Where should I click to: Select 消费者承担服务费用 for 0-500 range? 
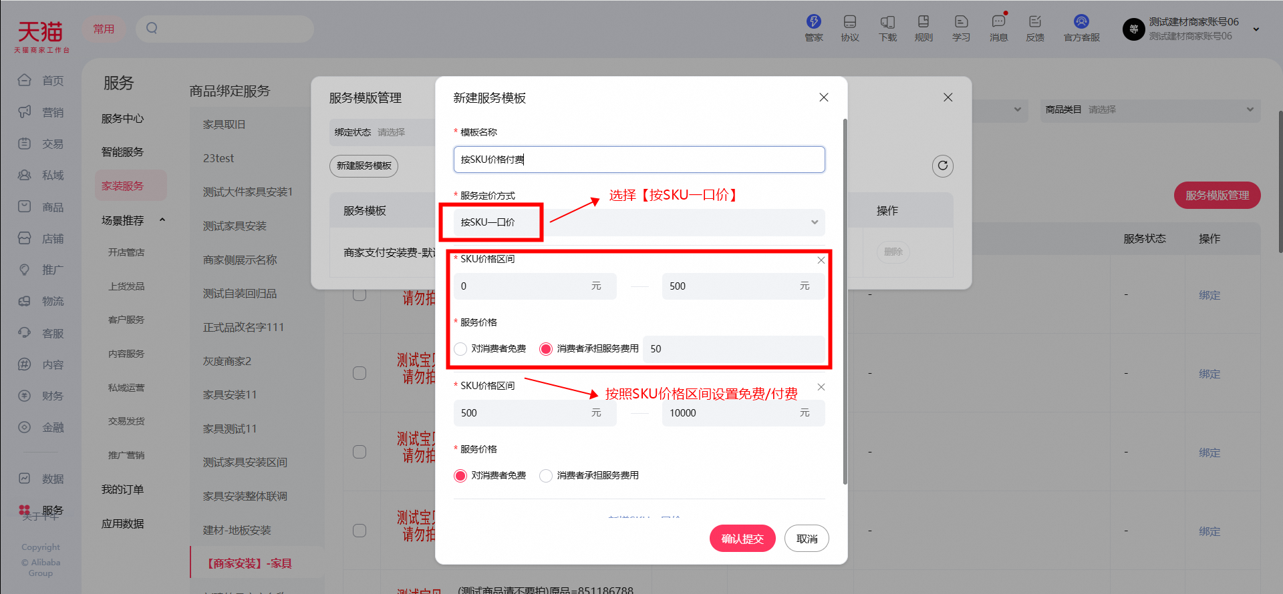(546, 349)
